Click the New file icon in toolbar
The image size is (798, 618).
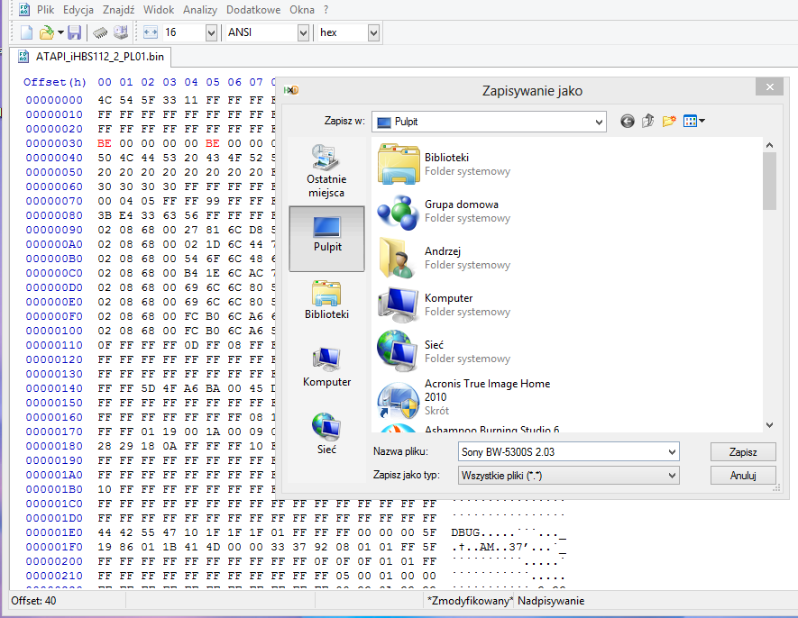pos(26,32)
